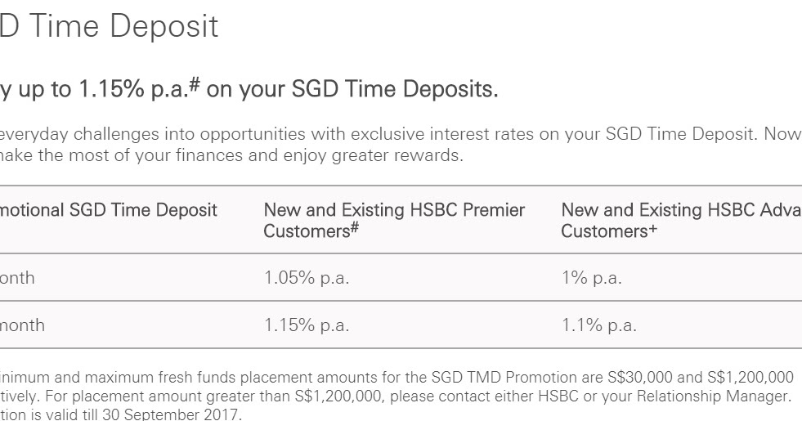This screenshot has height=421, width=802.
Task: Select the 1% p.a. Advance rate cell
Action: [591, 278]
